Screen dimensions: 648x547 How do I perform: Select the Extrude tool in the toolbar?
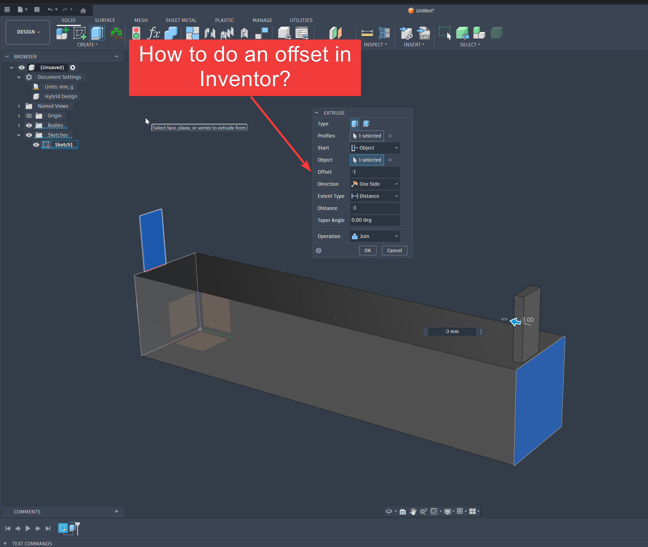[97, 33]
